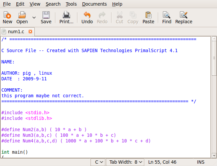Click the Ln 55, Col 46 status text
This screenshot has height=166, width=217.
tap(162, 162)
